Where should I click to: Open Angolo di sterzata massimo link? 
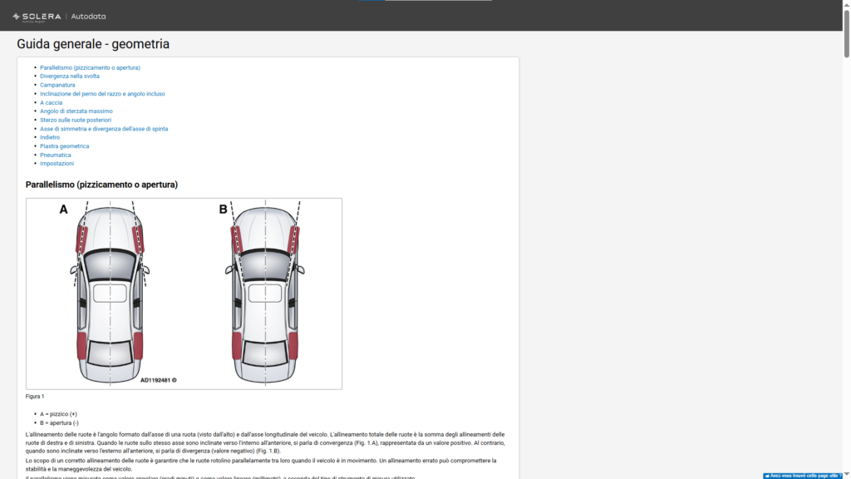pyautogui.click(x=76, y=111)
